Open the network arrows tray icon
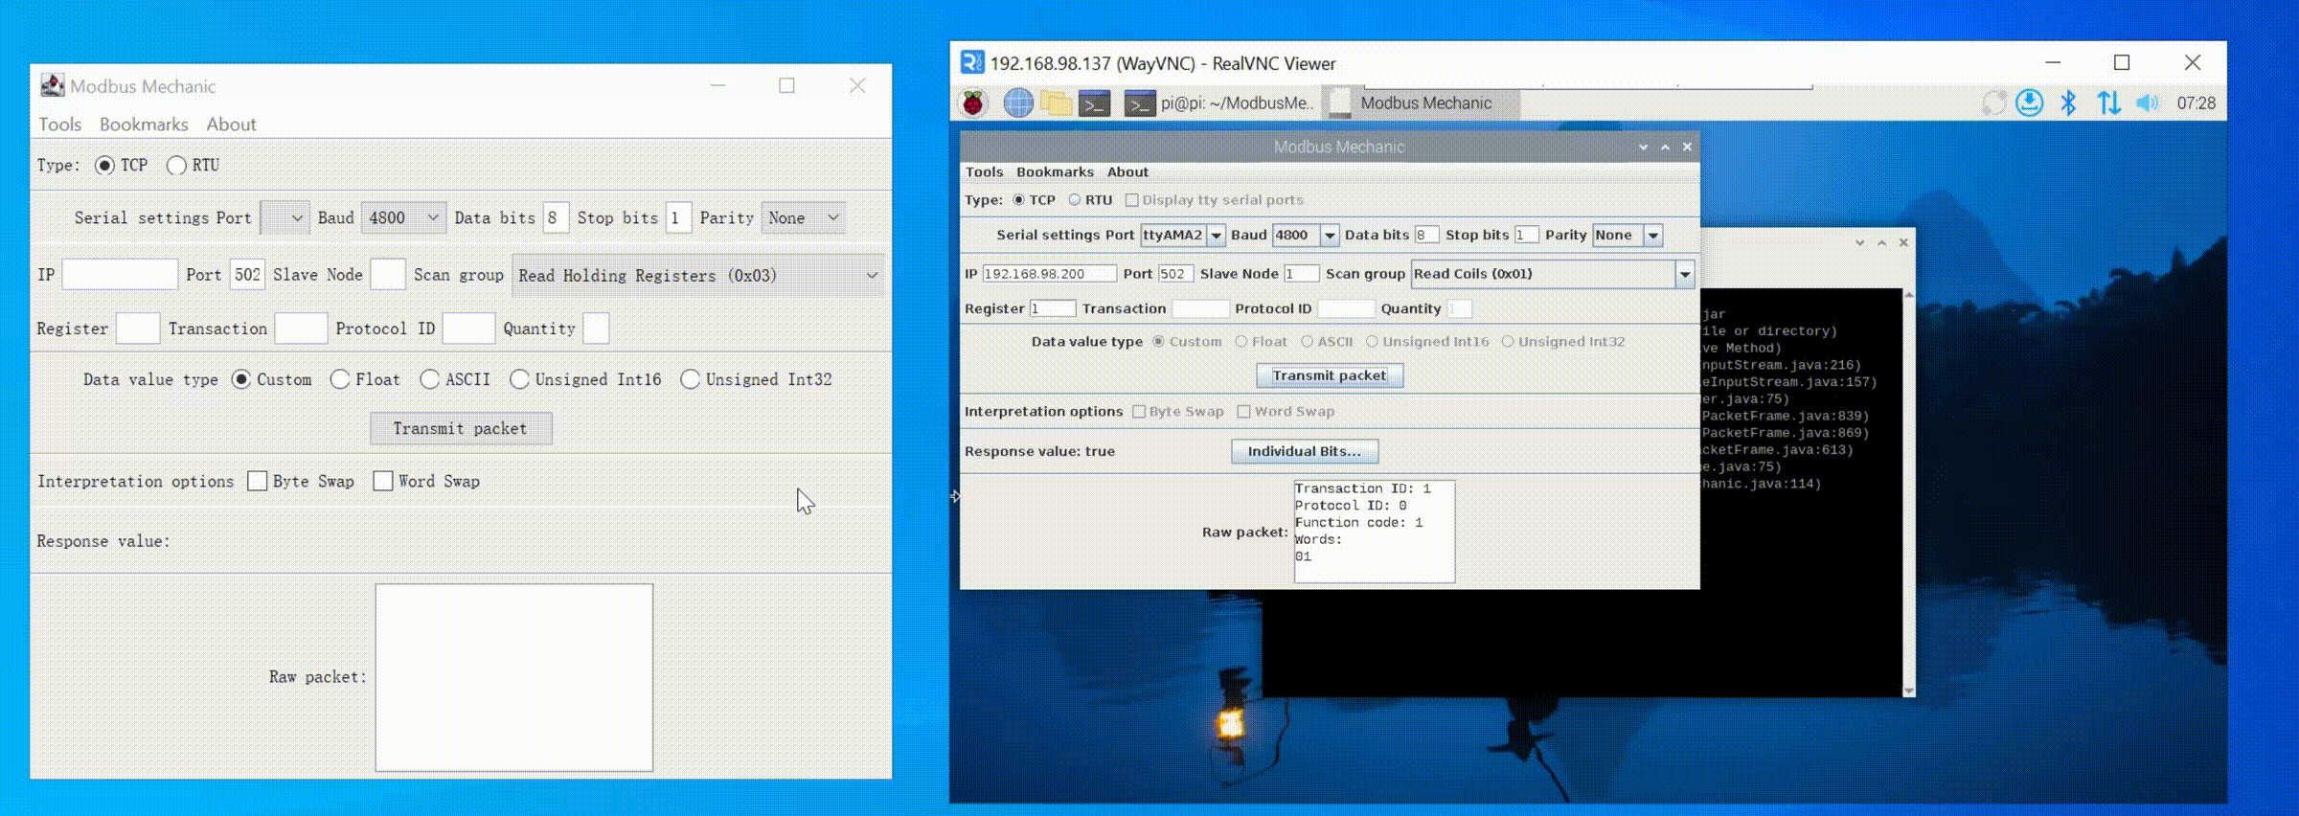The height and width of the screenshot is (816, 2299). pyautogui.click(x=2108, y=102)
